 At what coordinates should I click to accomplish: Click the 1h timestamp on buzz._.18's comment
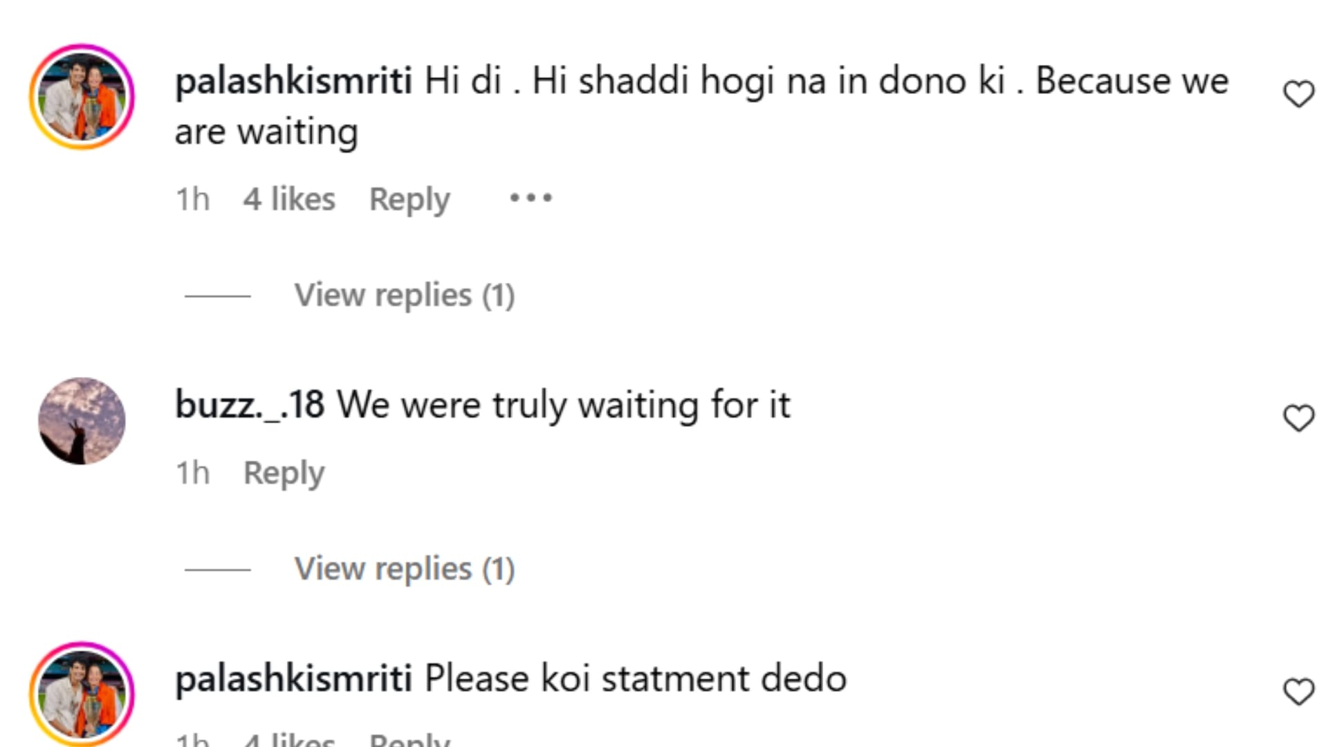pyautogui.click(x=192, y=473)
